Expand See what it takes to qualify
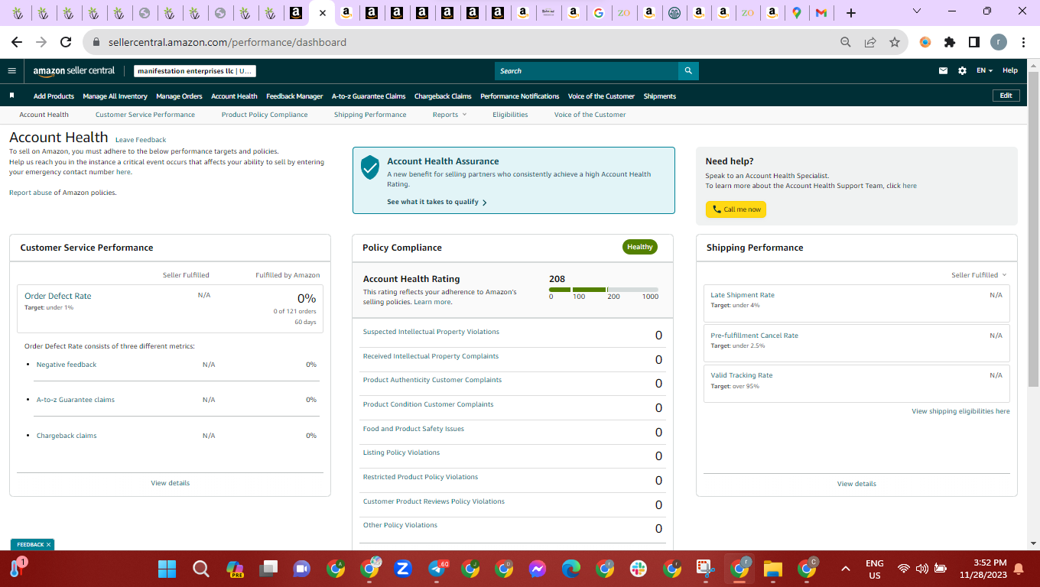1040x587 pixels. (x=437, y=202)
